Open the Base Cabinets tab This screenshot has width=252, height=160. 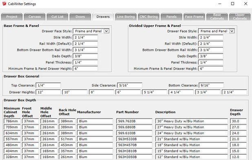tap(217, 17)
